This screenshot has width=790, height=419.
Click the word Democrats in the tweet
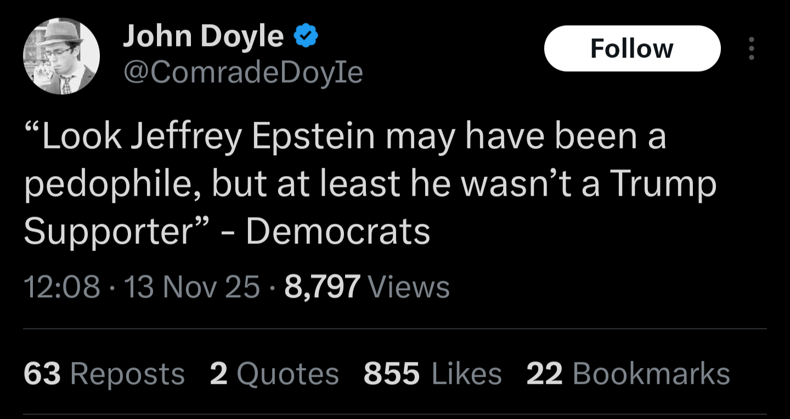coord(337,232)
